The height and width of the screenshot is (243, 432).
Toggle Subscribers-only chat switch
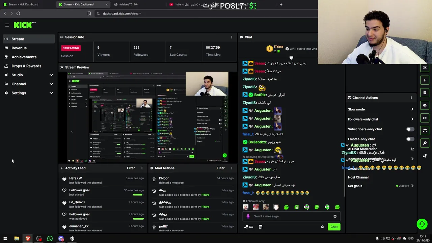click(410, 129)
